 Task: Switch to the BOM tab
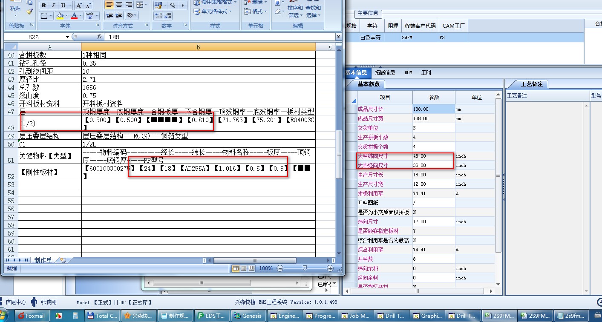pos(408,72)
